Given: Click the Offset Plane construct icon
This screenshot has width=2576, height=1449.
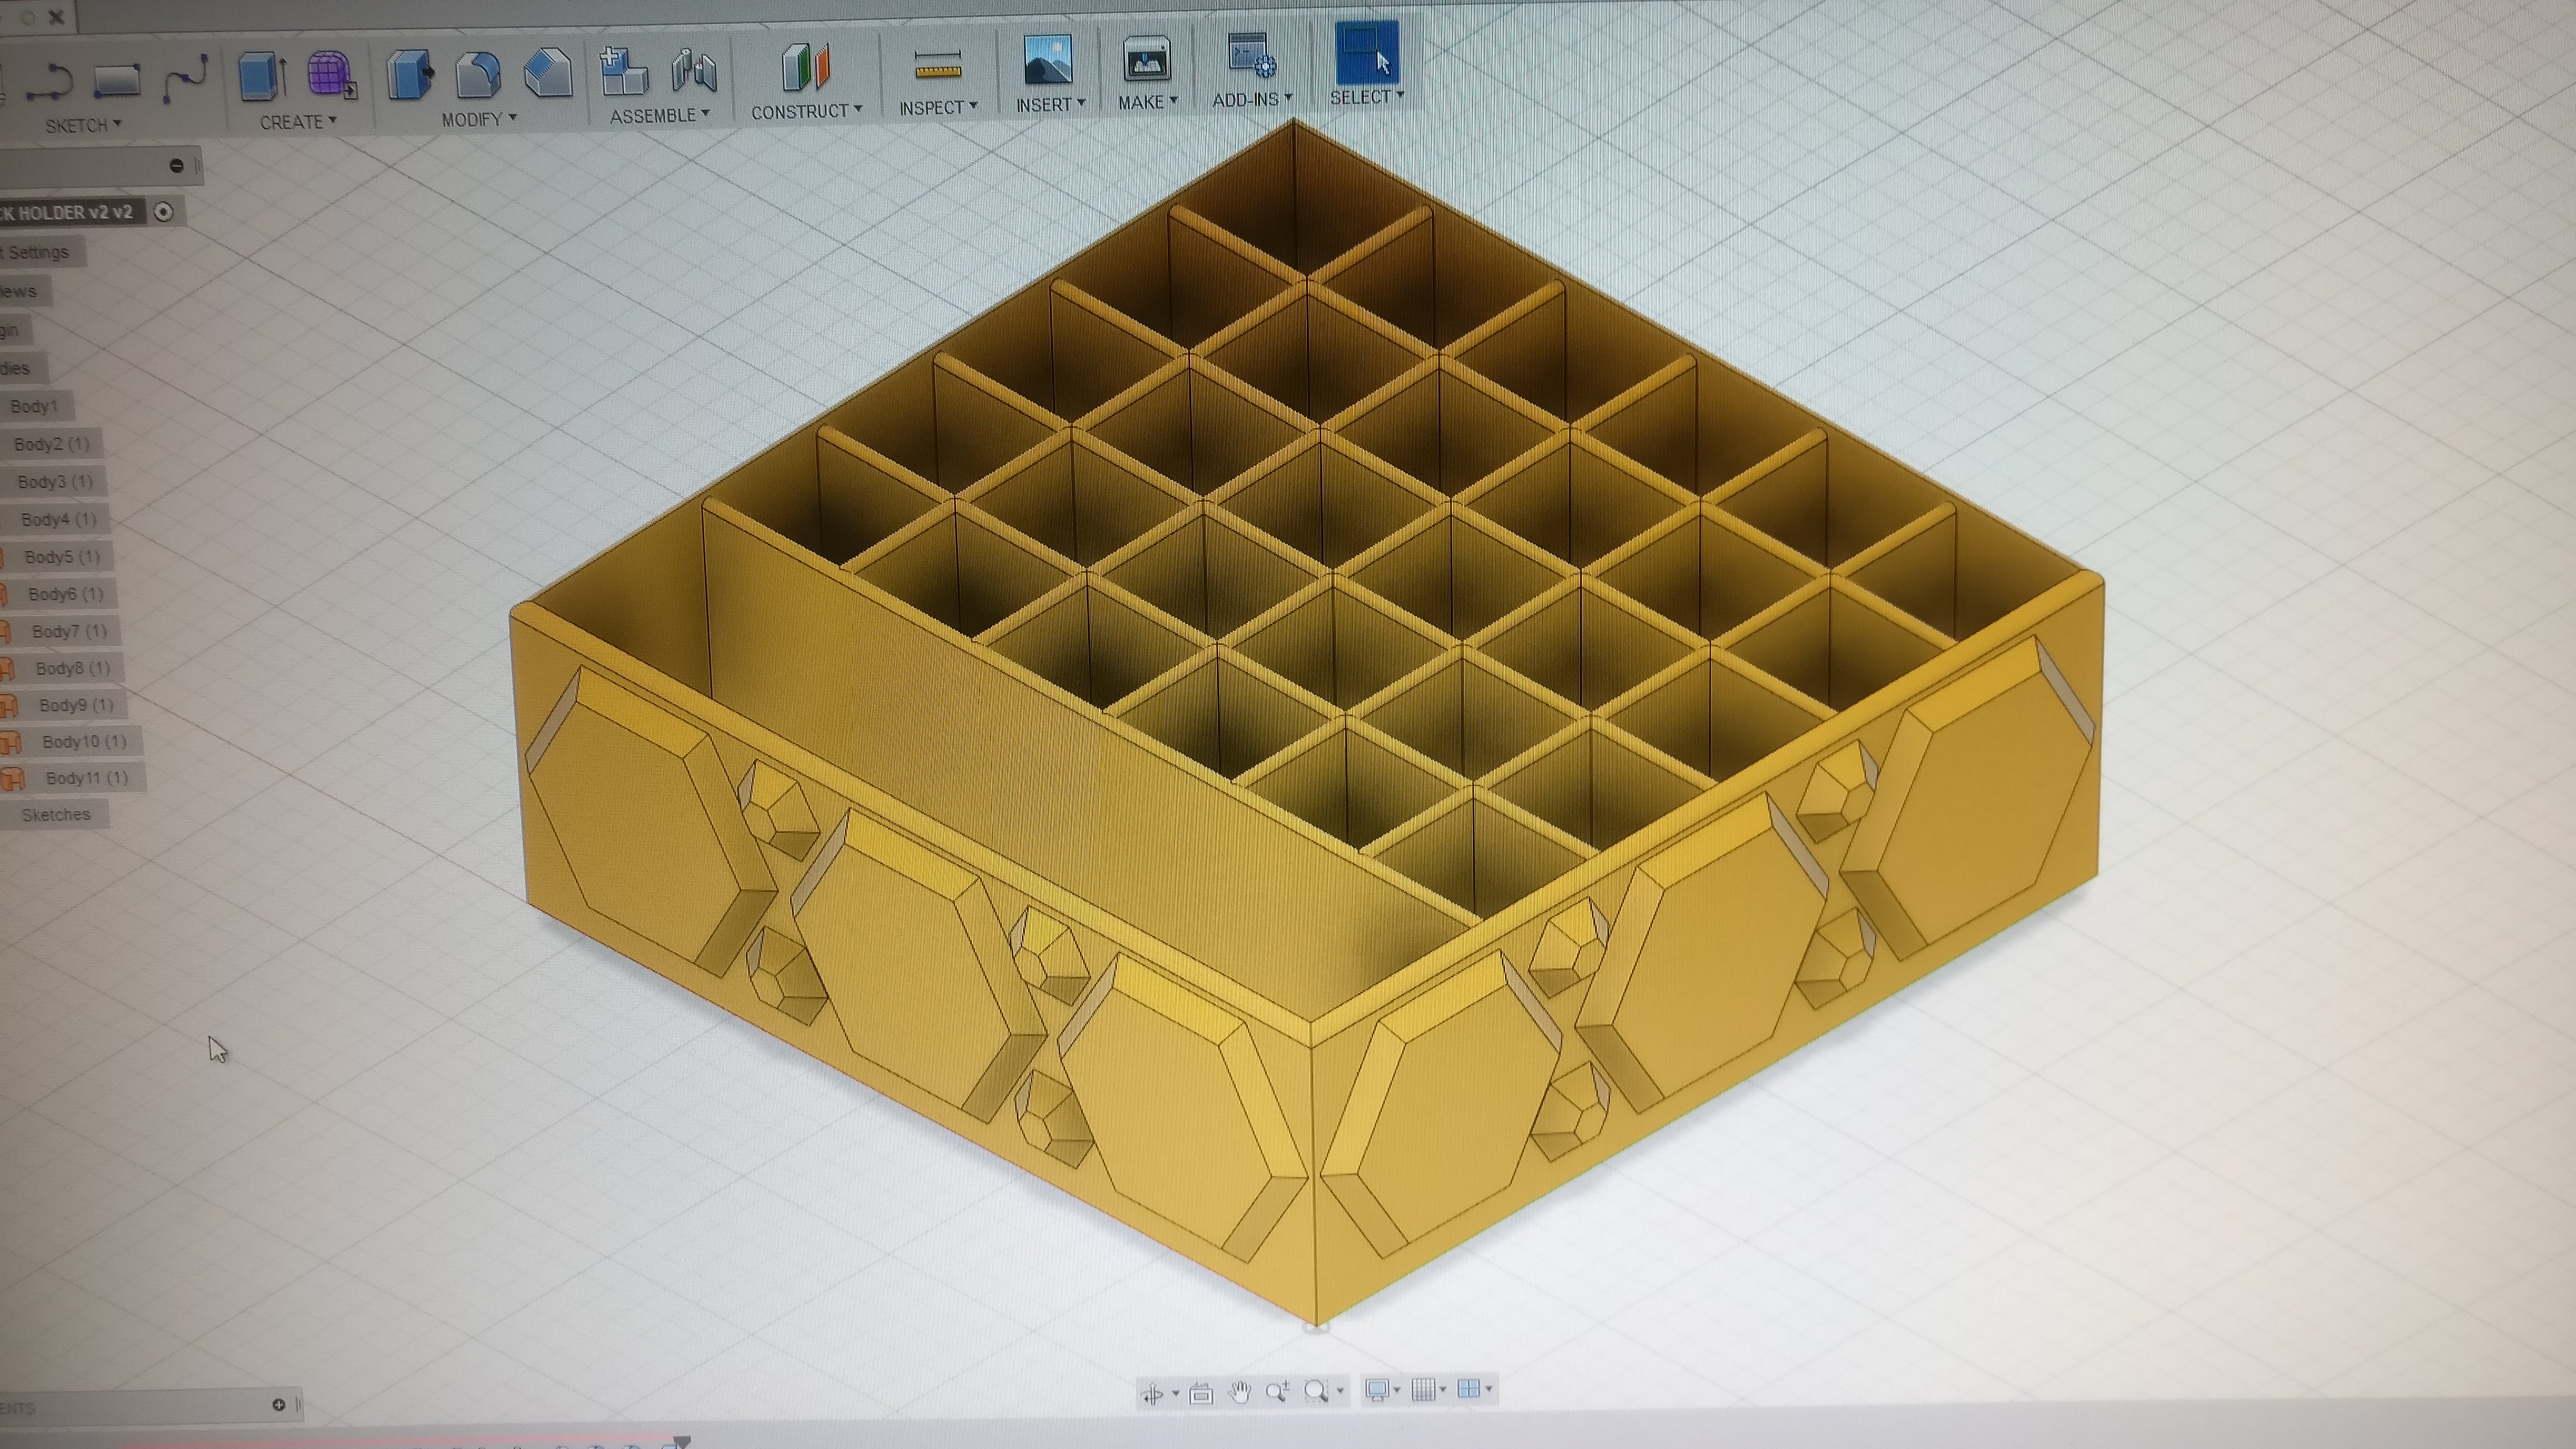Looking at the screenshot, I should pos(806,67).
